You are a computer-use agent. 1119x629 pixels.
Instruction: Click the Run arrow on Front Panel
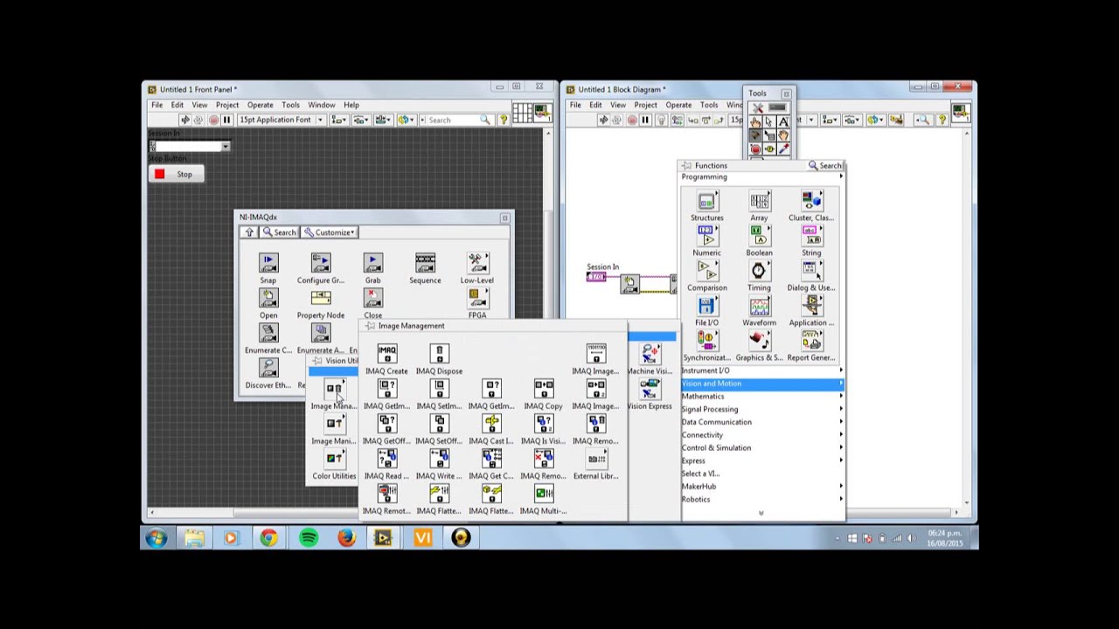185,120
